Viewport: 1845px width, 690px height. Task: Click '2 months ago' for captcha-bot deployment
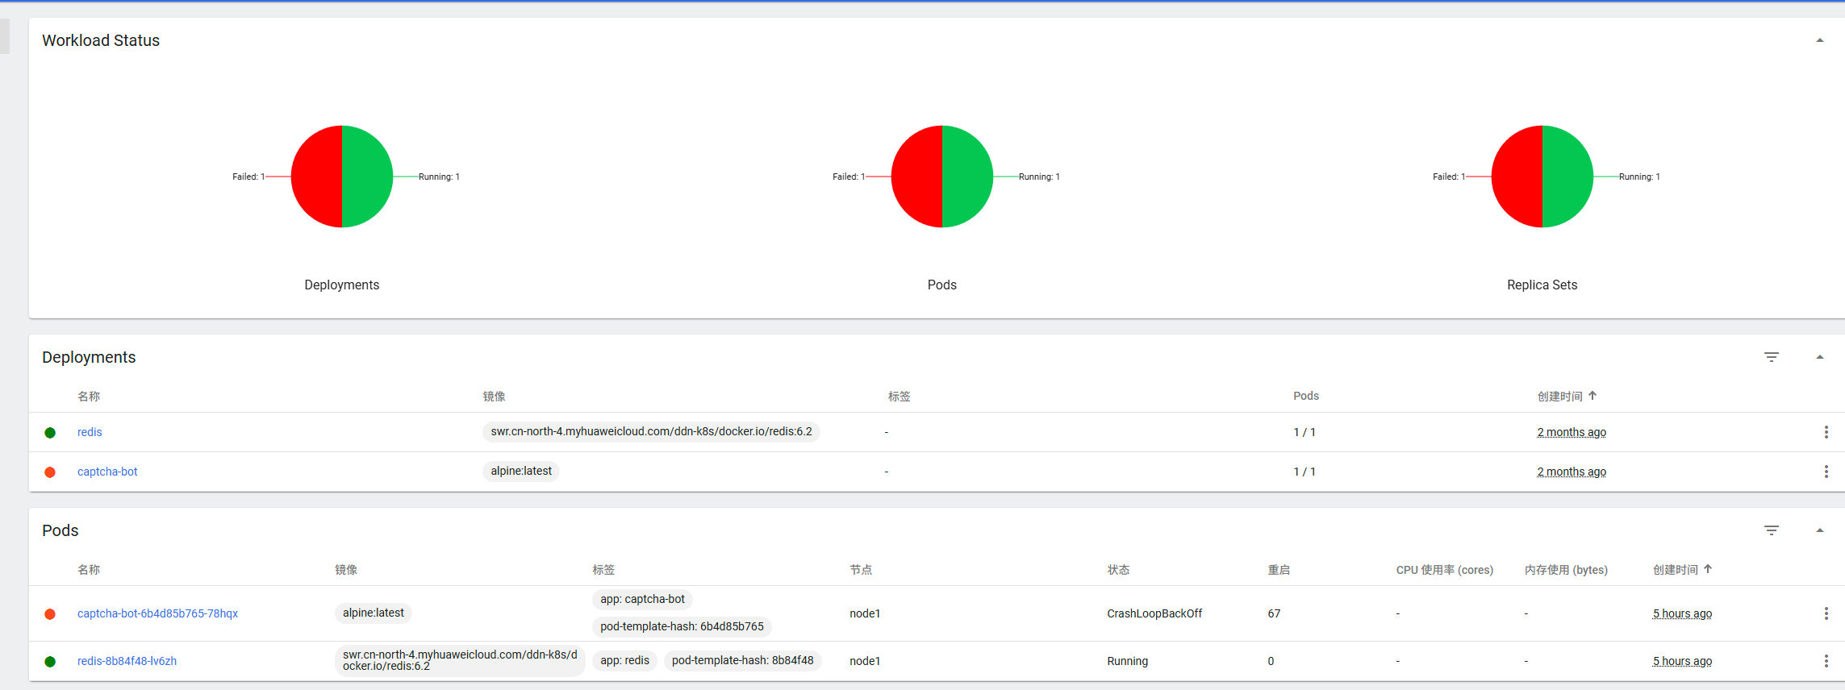click(1572, 472)
